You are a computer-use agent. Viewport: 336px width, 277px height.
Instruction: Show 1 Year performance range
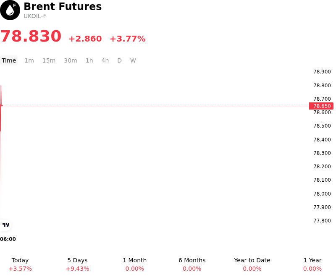pyautogui.click(x=312, y=264)
